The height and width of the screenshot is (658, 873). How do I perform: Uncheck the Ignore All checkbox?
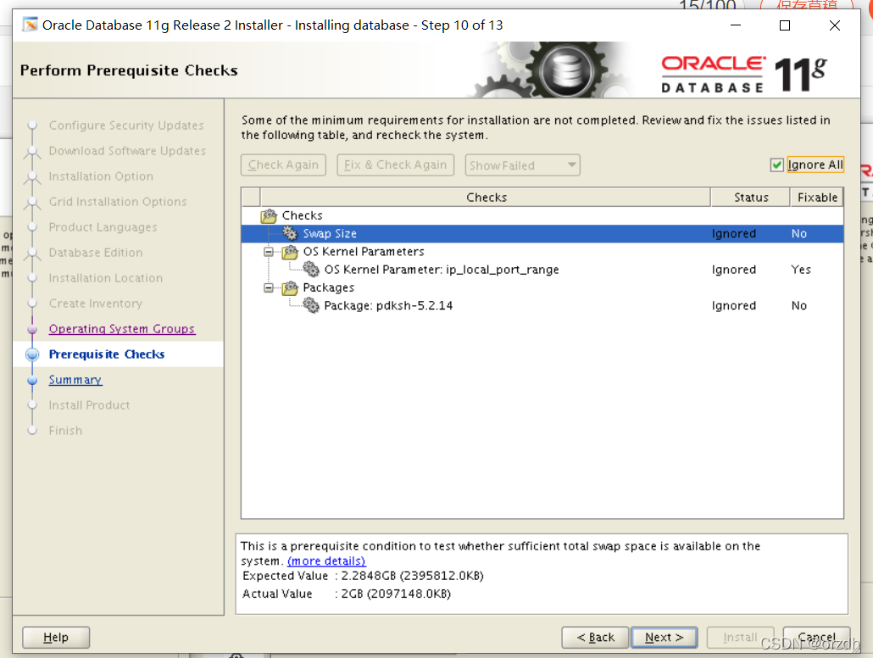(776, 164)
